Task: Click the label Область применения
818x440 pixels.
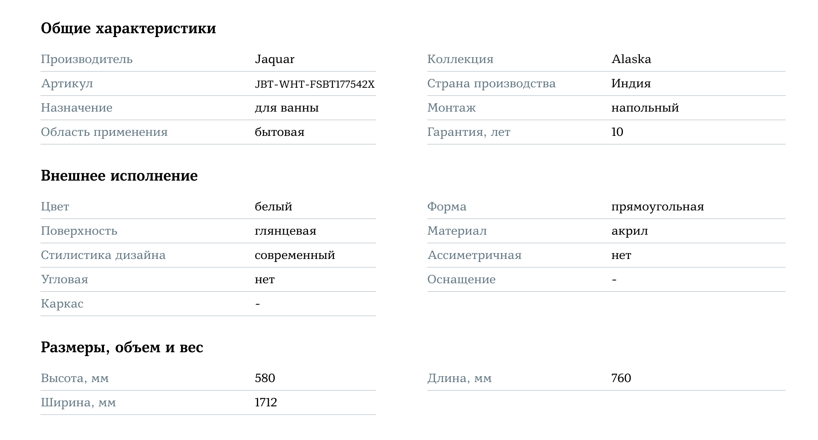Action: 104,132
